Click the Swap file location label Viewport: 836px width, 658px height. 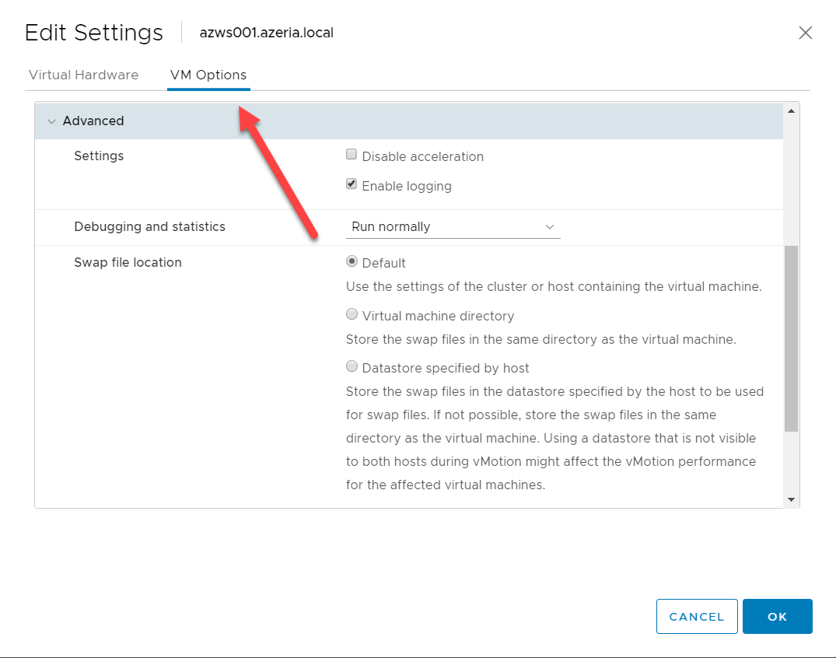[x=128, y=263]
